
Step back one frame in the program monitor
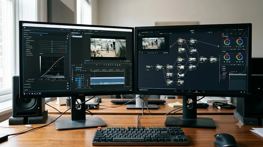pyautogui.click(x=106, y=65)
